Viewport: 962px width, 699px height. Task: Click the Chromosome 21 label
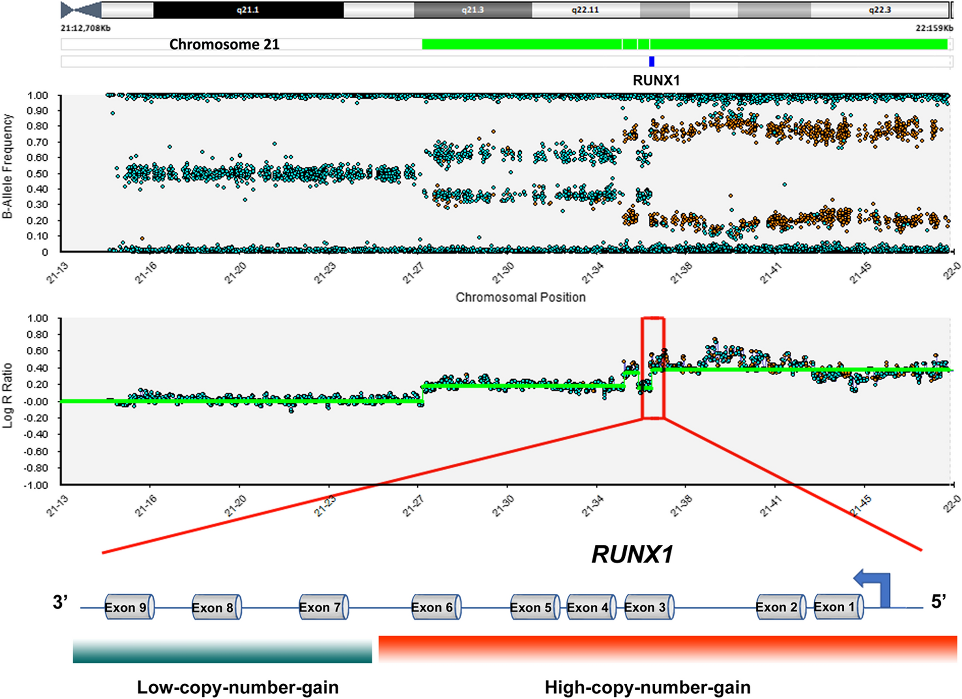(224, 44)
